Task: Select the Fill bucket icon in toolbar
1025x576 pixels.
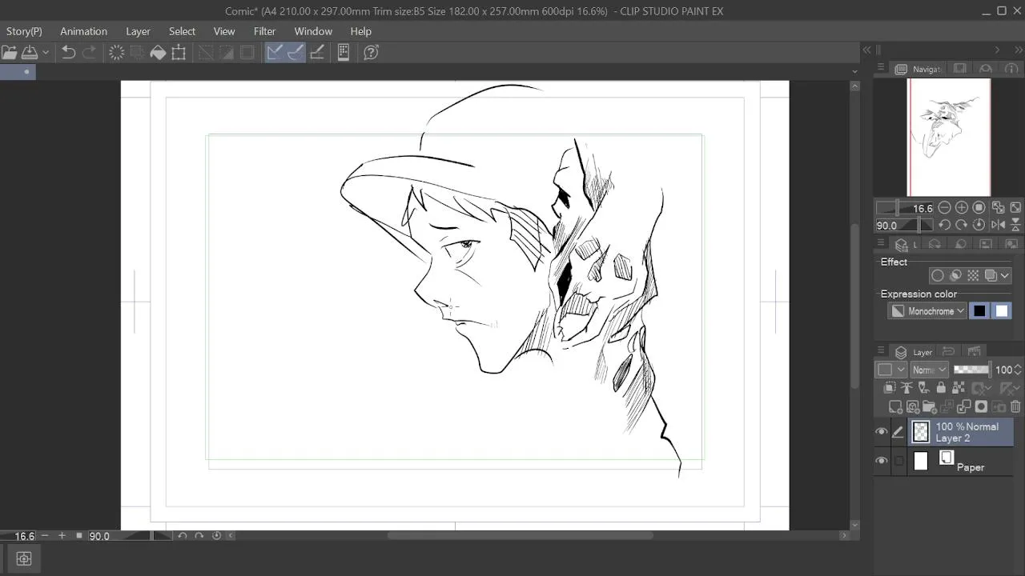Action: coord(158,53)
